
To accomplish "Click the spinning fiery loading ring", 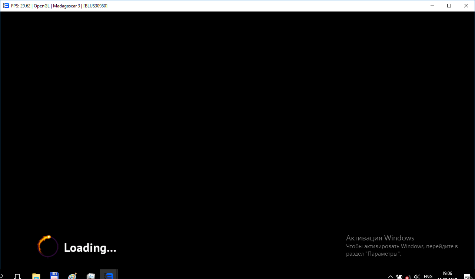I will coord(48,246).
